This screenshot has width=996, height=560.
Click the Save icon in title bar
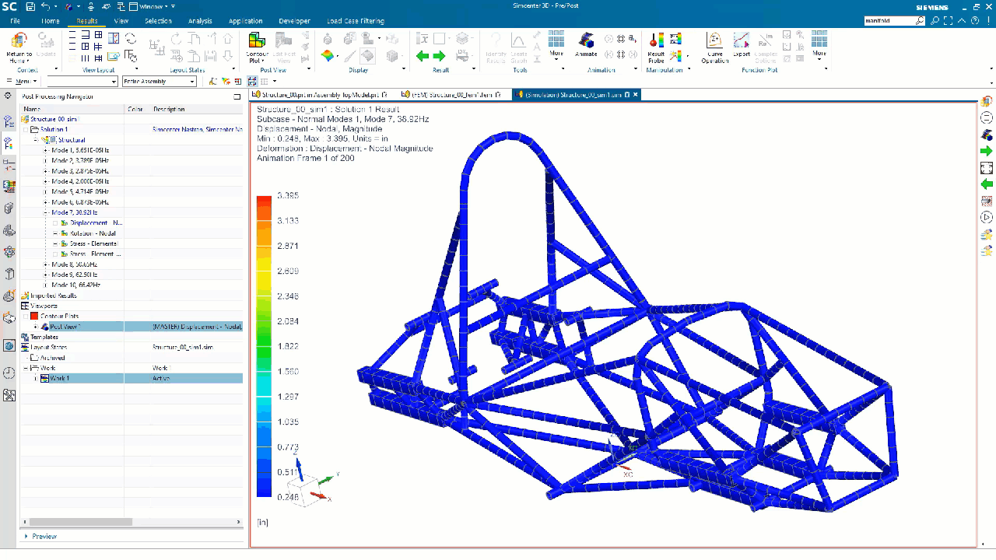30,6
